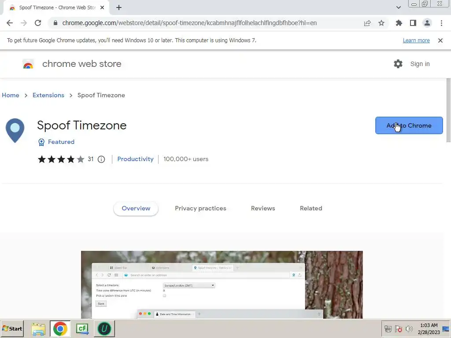Dismiss the Windows update notice bar
Image resolution: width=451 pixels, height=338 pixels.
[x=440, y=40]
